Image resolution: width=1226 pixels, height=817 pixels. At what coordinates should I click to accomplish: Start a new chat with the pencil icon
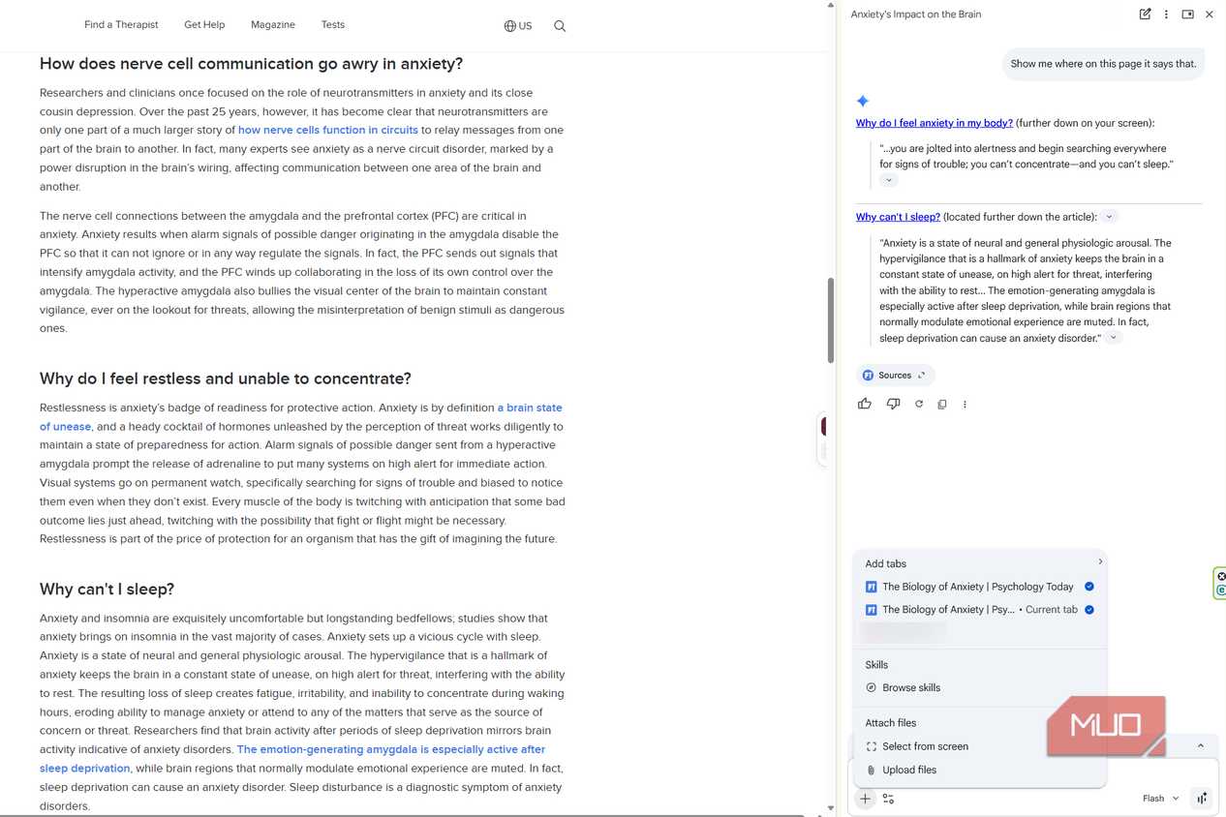[x=1146, y=15]
